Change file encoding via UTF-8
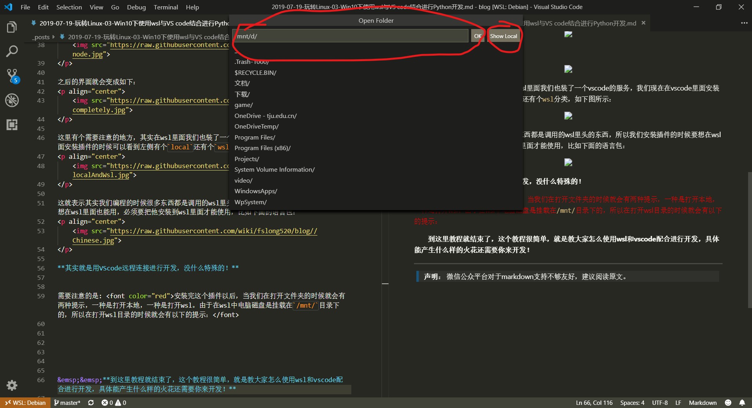Image resolution: width=752 pixels, height=408 pixels. [660, 403]
